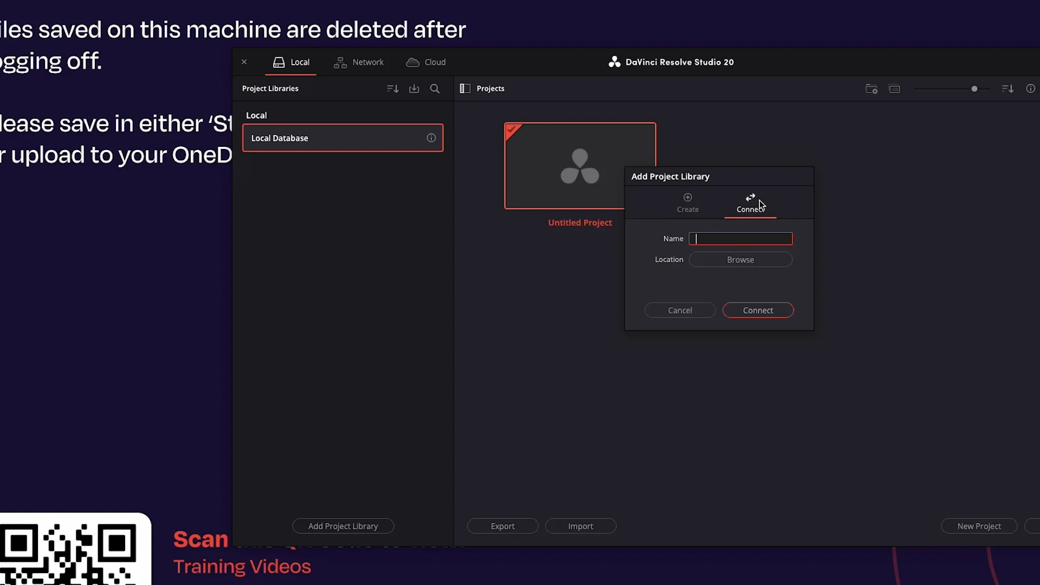Click the DaVinci Resolve logo in title
Screen dimensions: 1040x585
click(614, 62)
